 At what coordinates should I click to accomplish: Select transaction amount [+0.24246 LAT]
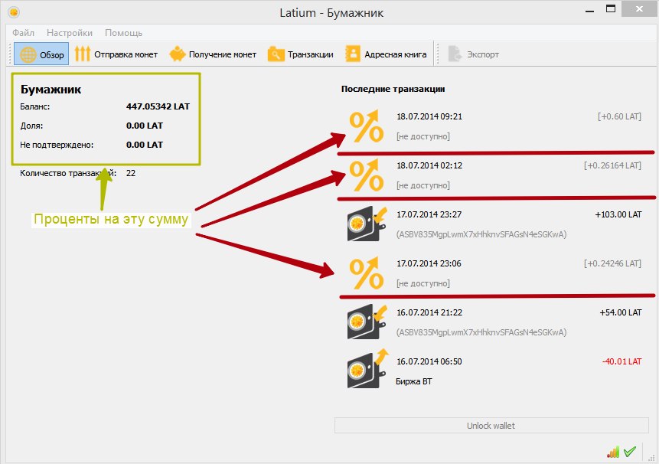(x=612, y=263)
